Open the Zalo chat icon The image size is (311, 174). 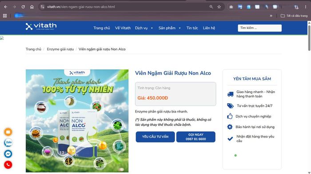[x=8, y=142]
